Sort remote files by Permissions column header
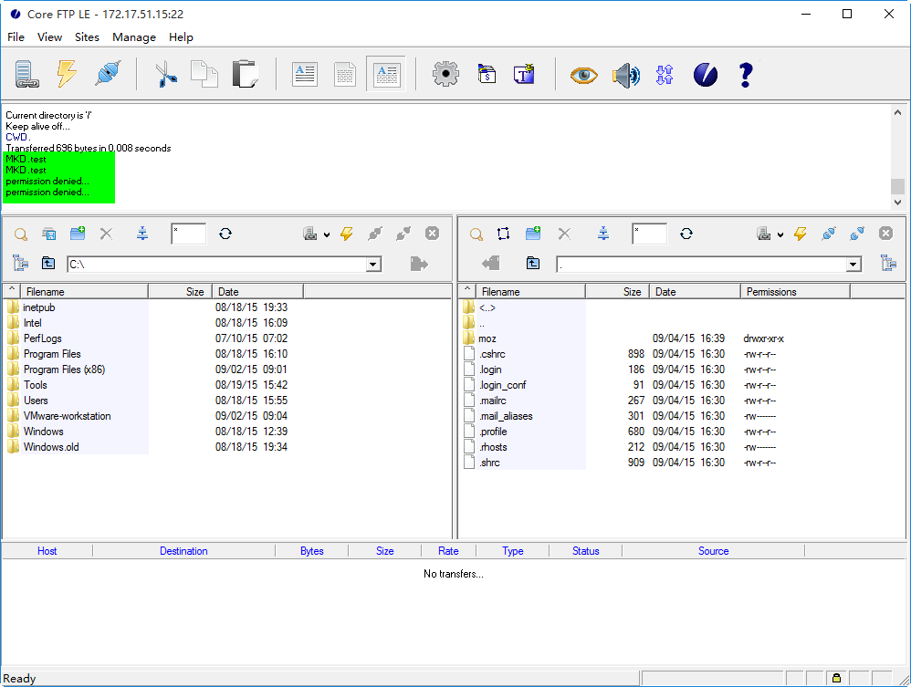The height and width of the screenshot is (687, 911). [x=771, y=292]
